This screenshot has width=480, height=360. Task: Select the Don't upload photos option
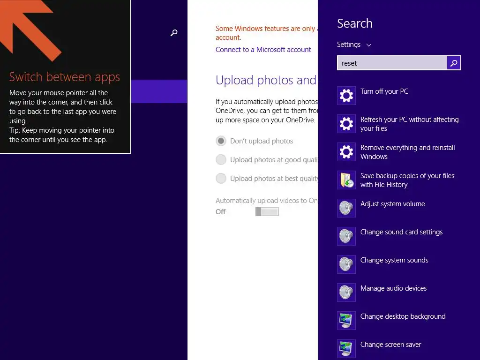click(221, 141)
